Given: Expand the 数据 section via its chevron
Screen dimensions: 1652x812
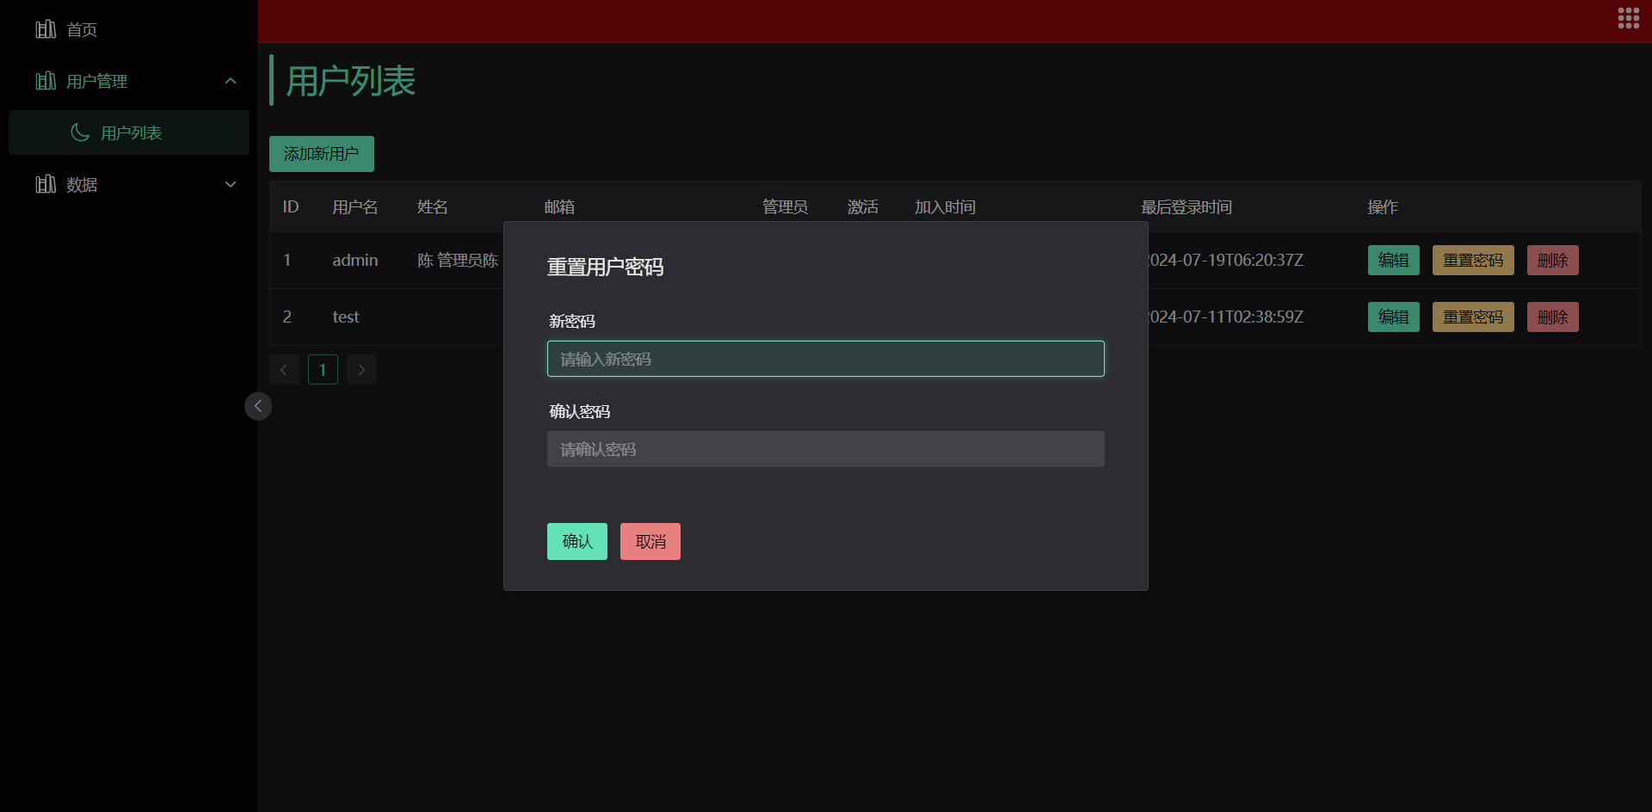Looking at the screenshot, I should click(x=230, y=184).
